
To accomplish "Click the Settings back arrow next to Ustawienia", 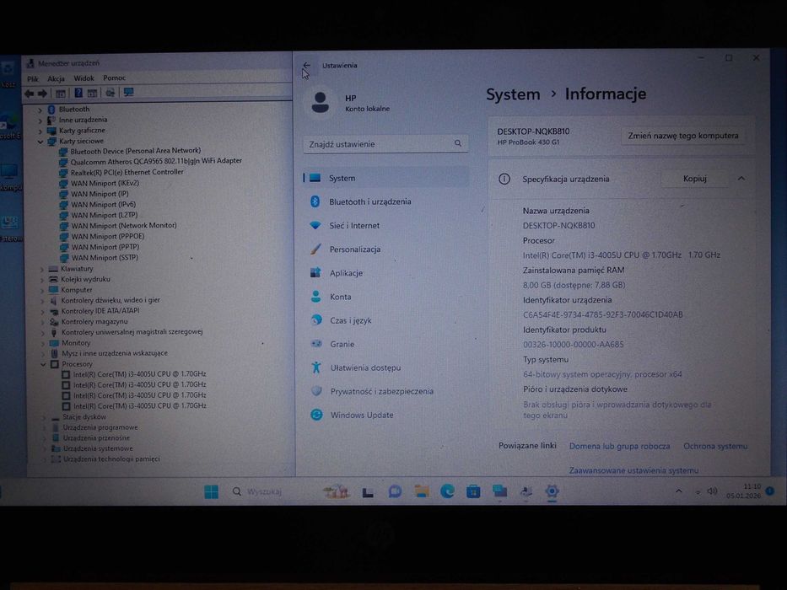I will tap(307, 65).
